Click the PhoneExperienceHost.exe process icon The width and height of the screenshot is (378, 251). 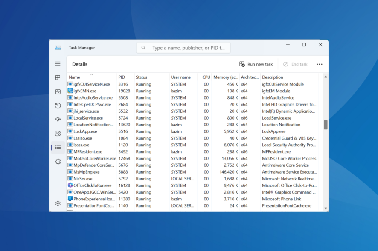(x=70, y=199)
